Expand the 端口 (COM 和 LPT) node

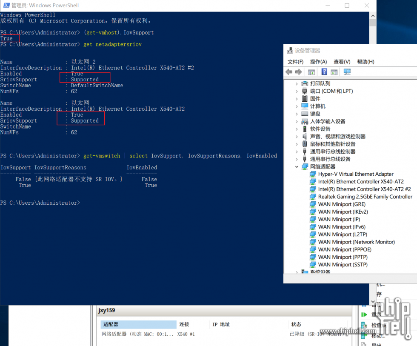pyautogui.click(x=297, y=91)
